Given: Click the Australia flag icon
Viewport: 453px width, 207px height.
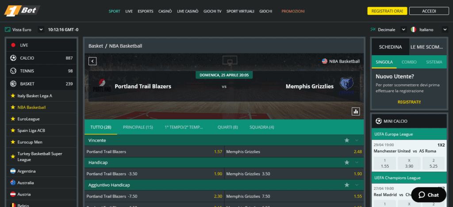Looking at the screenshot, I should 13,182.
